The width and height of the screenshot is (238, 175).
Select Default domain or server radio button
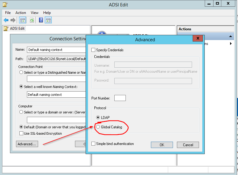(x=21, y=127)
